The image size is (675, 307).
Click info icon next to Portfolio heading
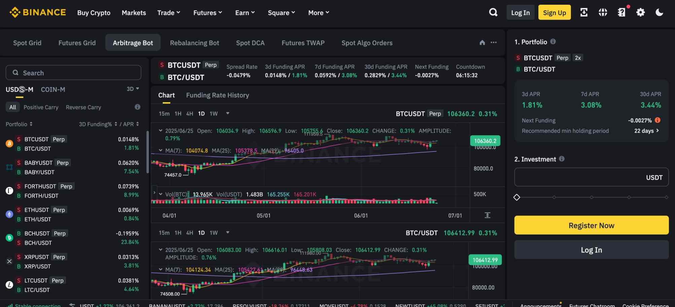tap(553, 41)
